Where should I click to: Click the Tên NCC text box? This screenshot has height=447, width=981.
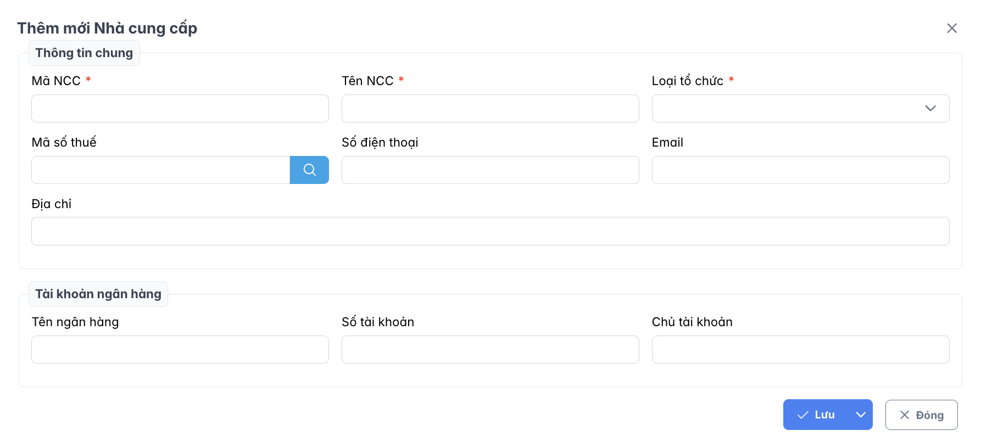pyautogui.click(x=490, y=108)
